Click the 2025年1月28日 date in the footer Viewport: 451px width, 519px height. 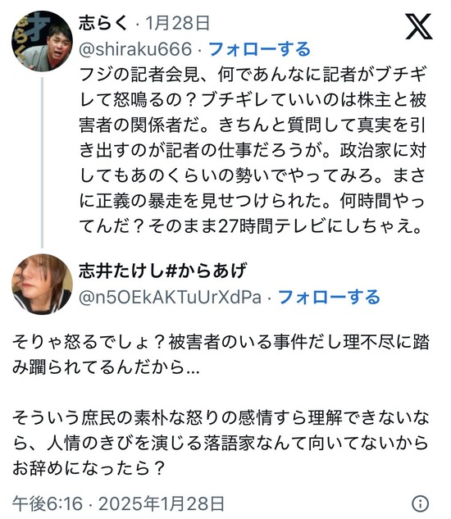(x=162, y=504)
